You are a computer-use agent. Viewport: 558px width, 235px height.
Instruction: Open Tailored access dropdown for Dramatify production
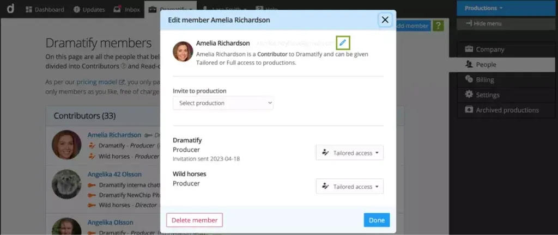[349, 153]
